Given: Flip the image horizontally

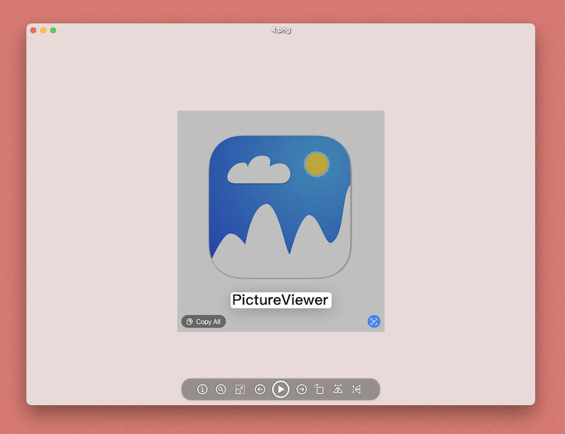Looking at the screenshot, I should pyautogui.click(x=338, y=389).
